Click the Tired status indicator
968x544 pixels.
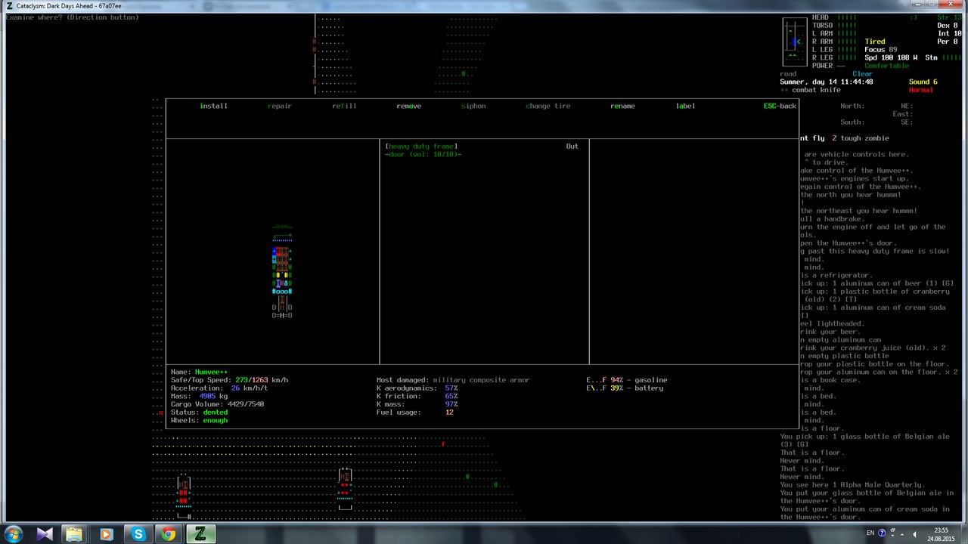[875, 42]
